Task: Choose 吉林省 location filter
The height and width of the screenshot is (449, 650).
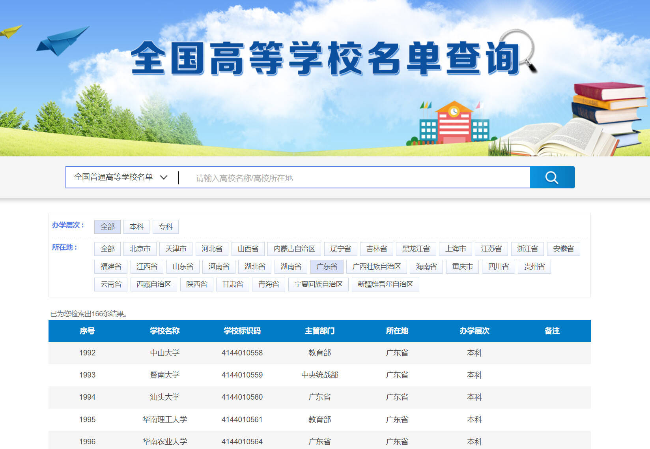Action: click(377, 249)
